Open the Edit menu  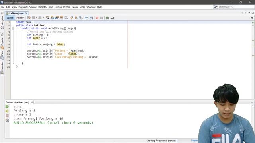click(8, 7)
